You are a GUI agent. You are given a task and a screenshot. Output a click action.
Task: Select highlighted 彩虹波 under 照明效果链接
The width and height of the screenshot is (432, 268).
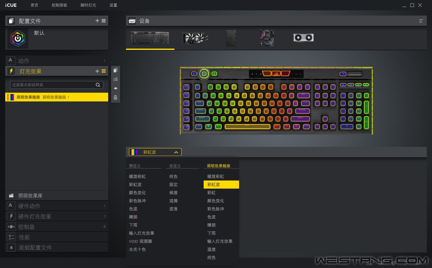tap(221, 185)
